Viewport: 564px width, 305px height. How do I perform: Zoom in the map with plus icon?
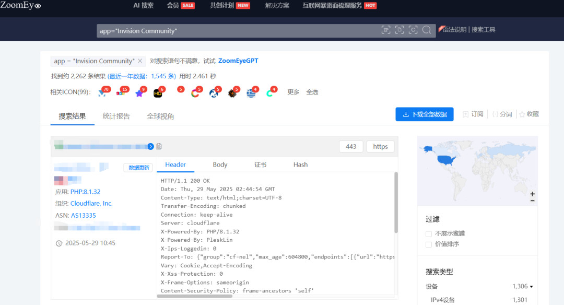(x=532, y=194)
